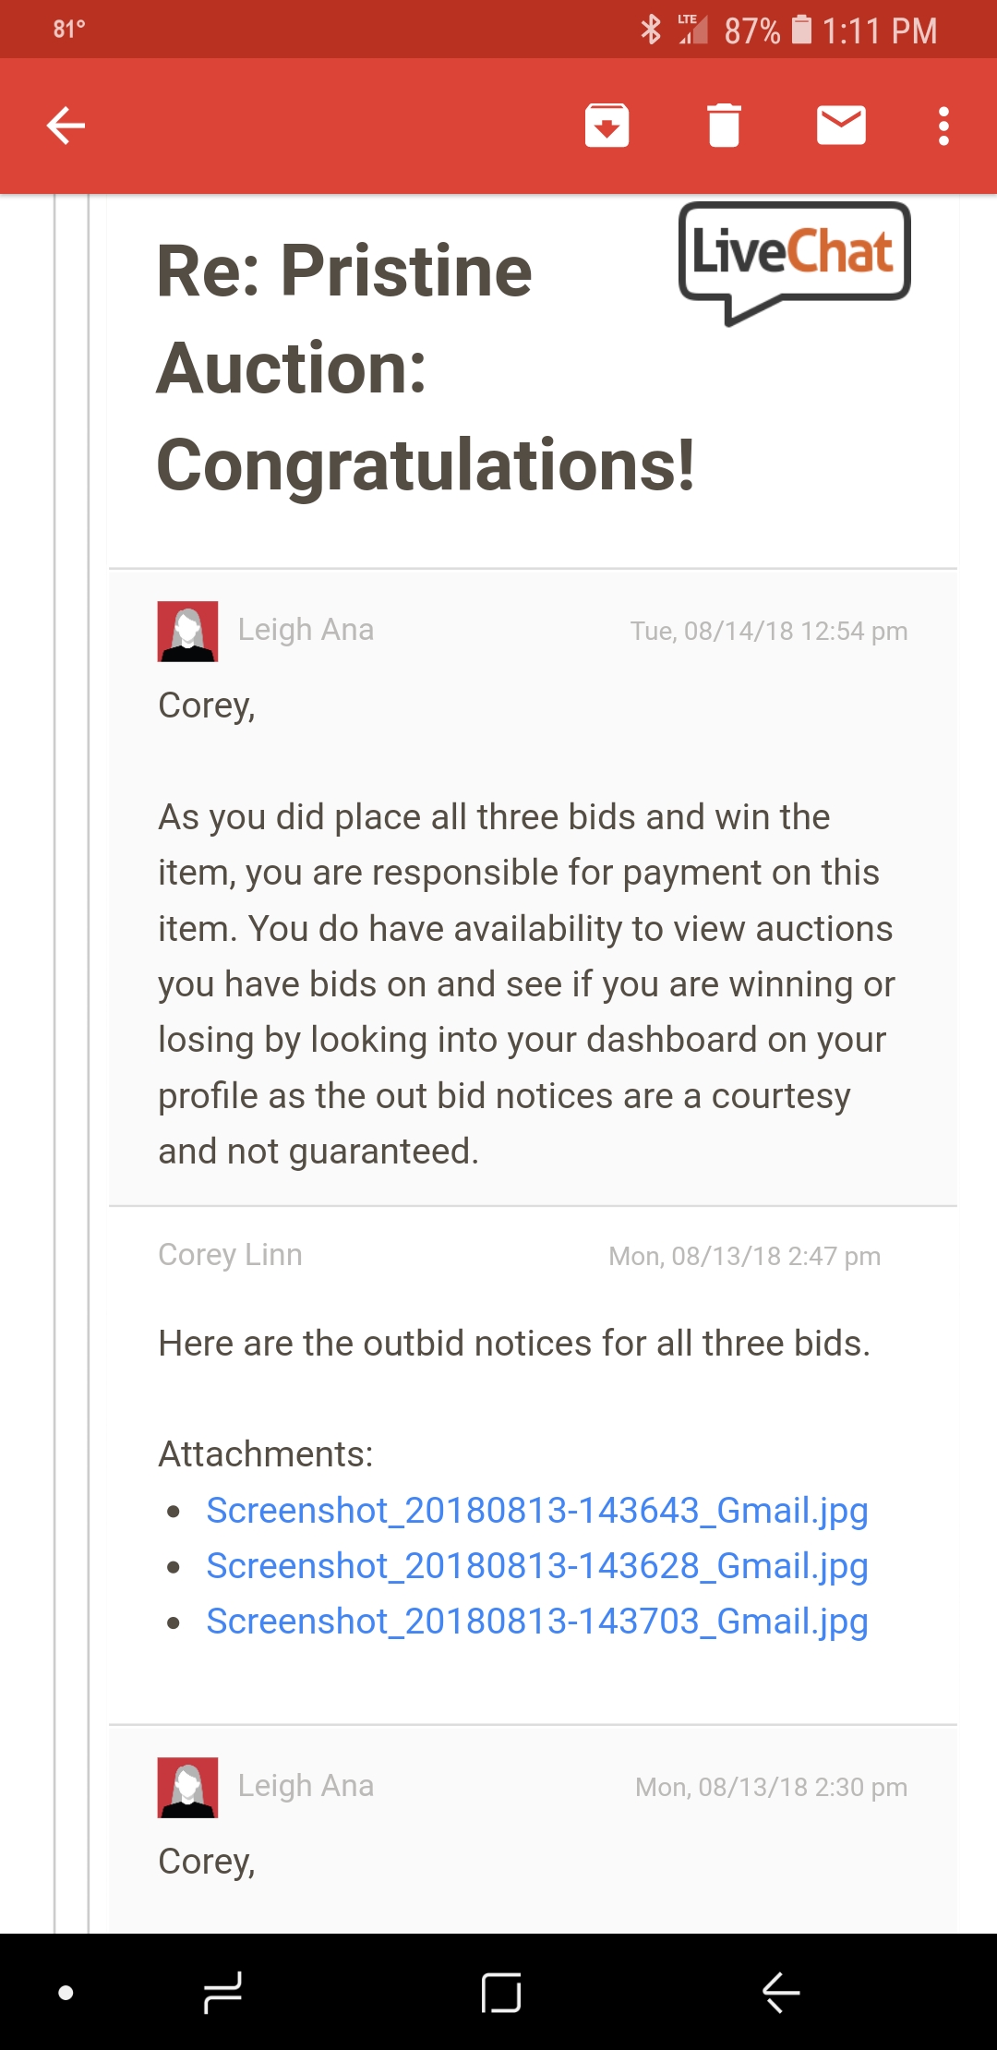Tap the Android recent apps button

222,1993
